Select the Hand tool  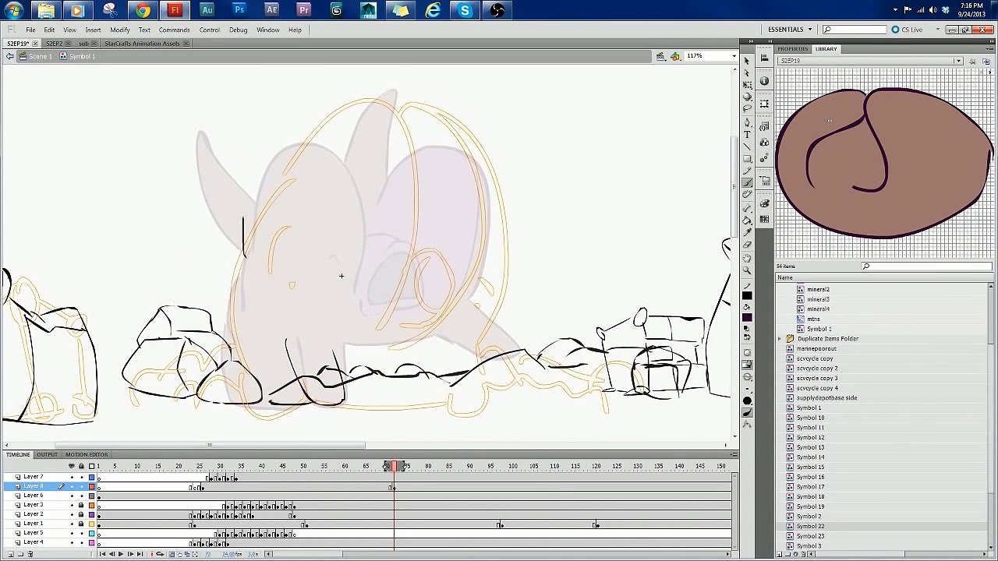tap(747, 259)
